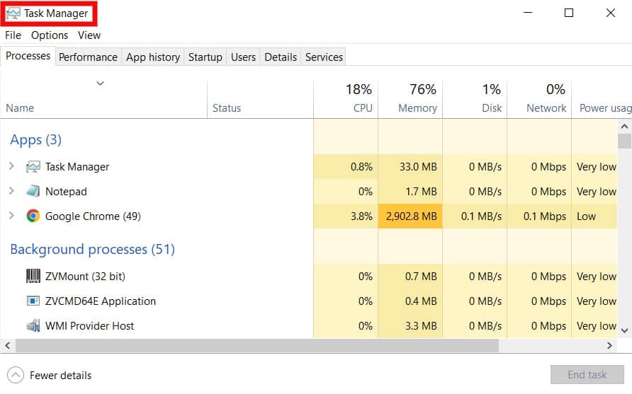Click the ZVCMD64E Application icon
632x394 pixels.
(33, 301)
